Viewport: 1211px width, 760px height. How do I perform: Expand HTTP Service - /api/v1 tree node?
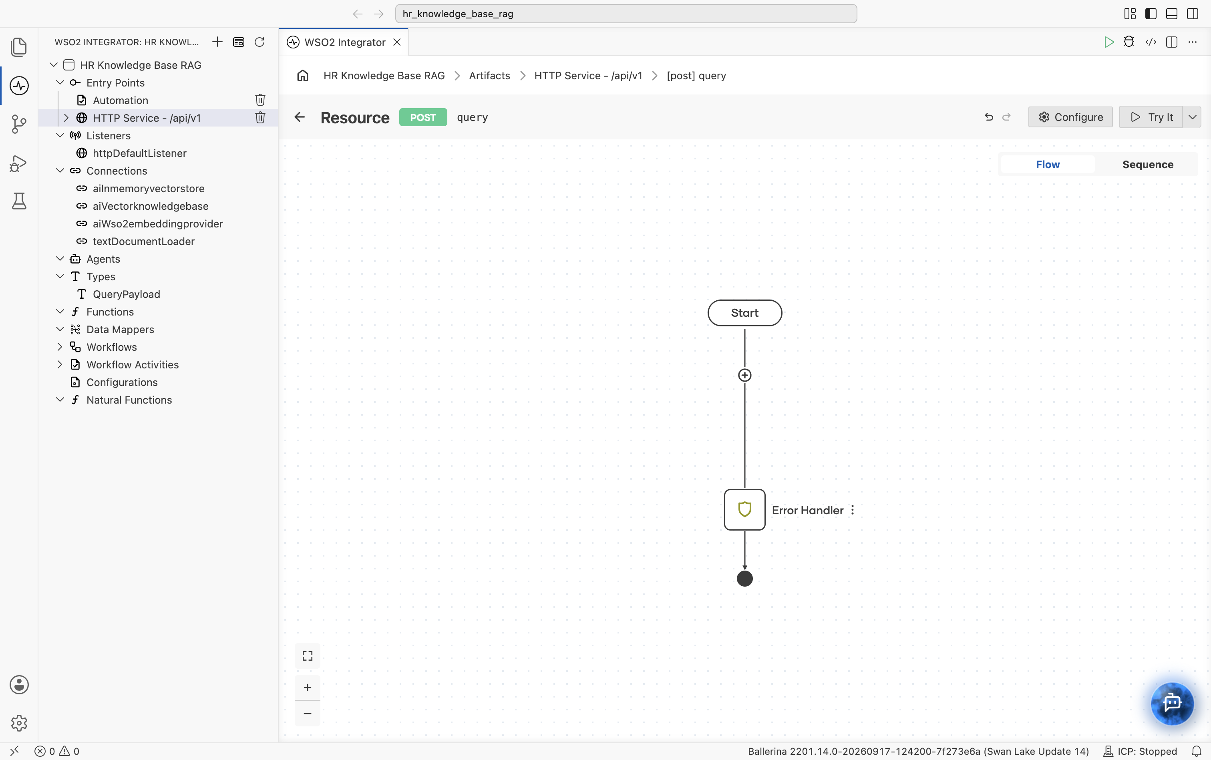click(x=66, y=118)
